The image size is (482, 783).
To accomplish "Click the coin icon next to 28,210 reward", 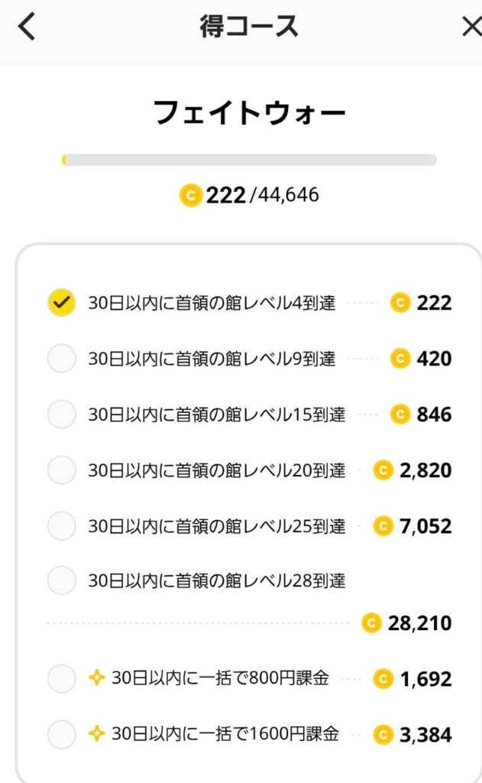I will [x=372, y=623].
